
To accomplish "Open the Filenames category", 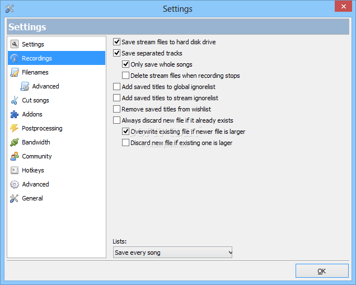I will [x=57, y=72].
